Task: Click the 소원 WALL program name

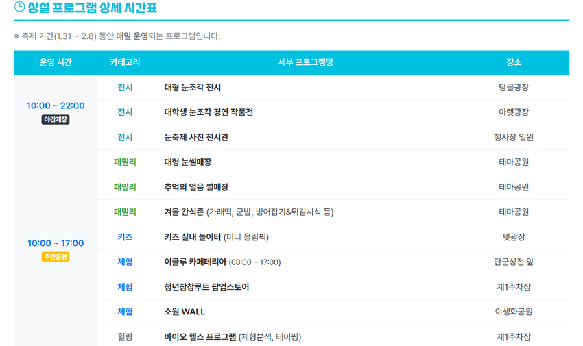Action: coord(185,312)
